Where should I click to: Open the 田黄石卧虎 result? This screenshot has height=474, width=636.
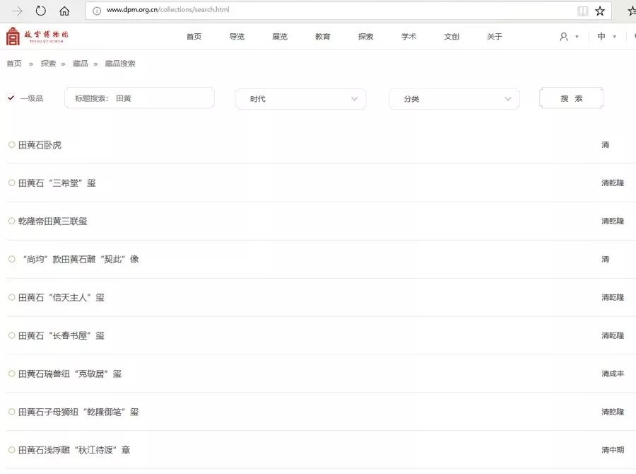(40, 145)
